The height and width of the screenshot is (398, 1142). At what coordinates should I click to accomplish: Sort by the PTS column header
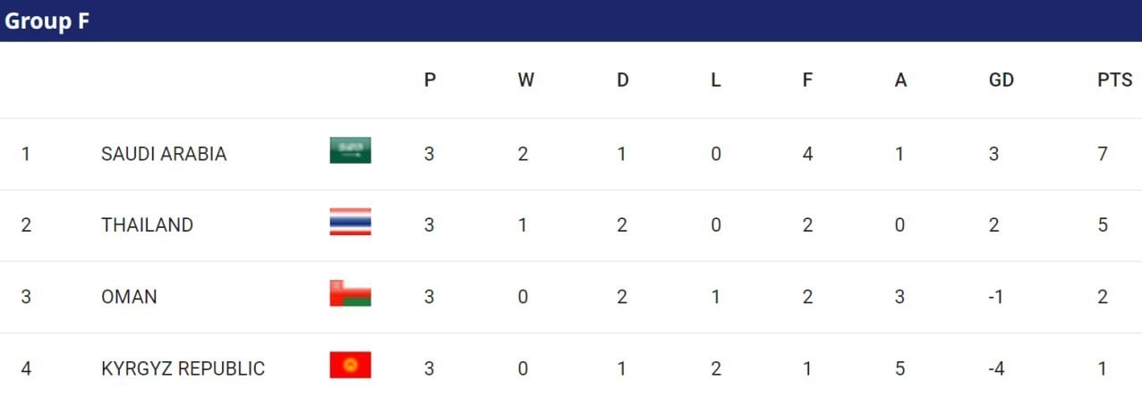(1114, 80)
